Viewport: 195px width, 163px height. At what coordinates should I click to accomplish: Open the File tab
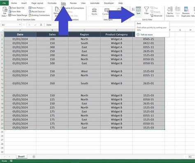[x=4, y=3]
